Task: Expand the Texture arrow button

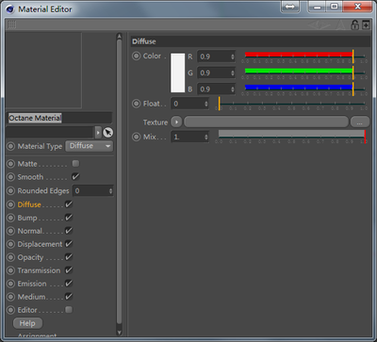Action: [176, 122]
